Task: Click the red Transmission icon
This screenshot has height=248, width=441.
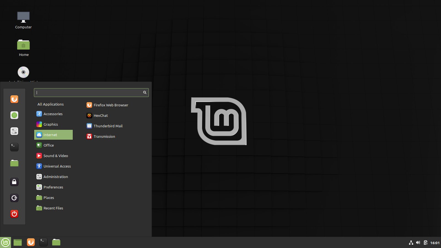Action: pos(89,136)
